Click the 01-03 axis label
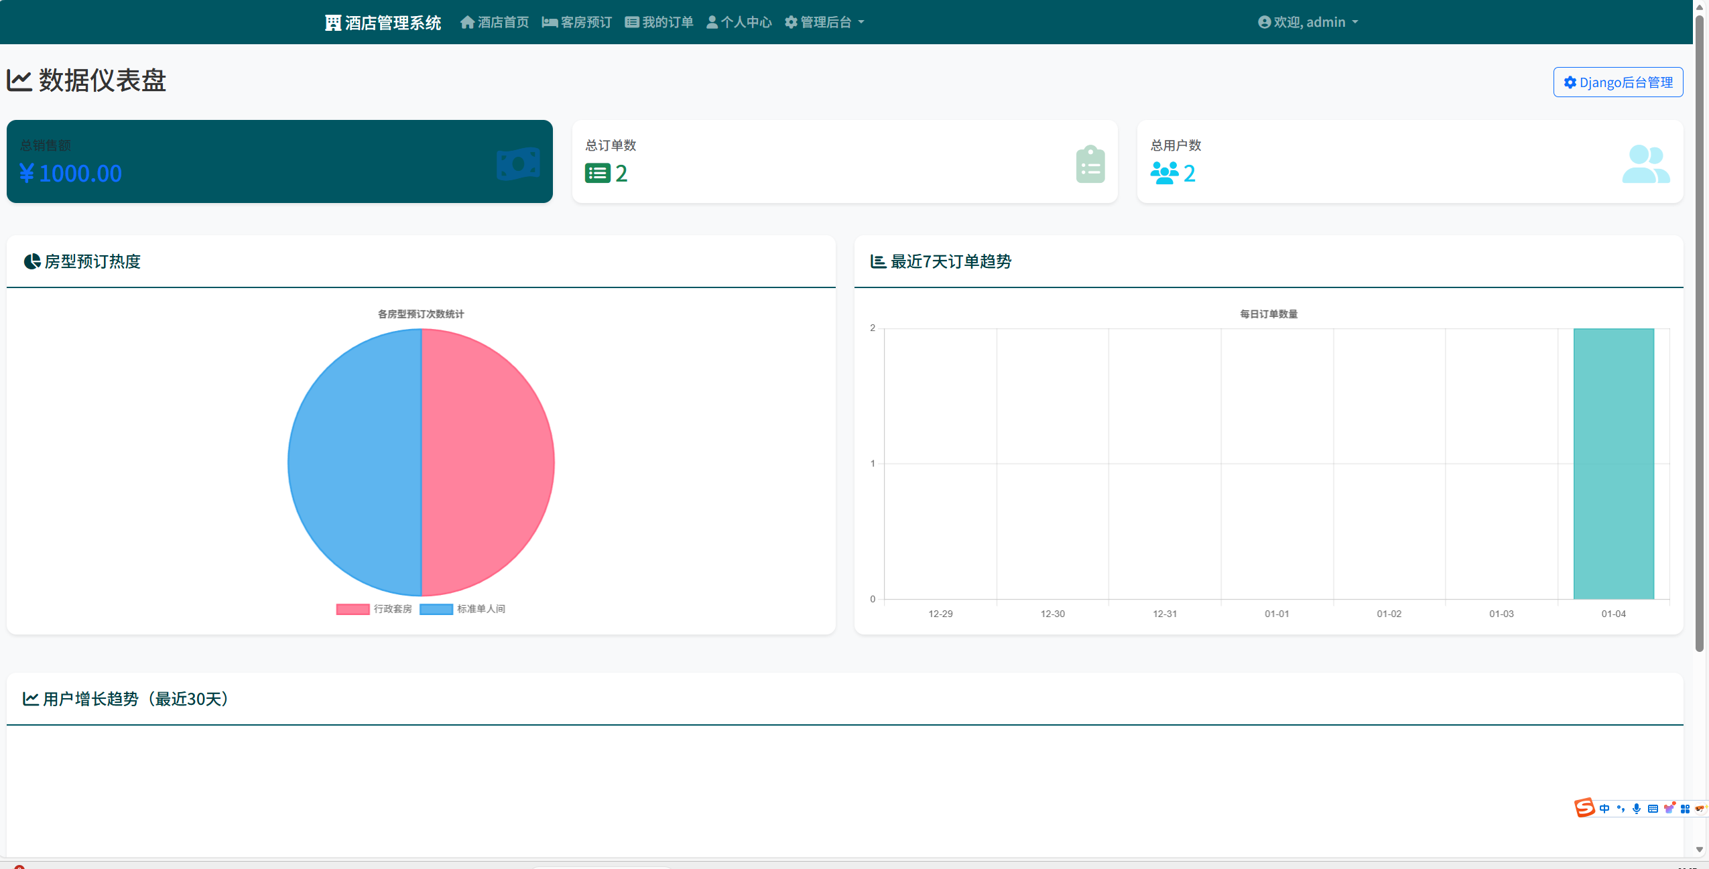1709x869 pixels. tap(1501, 614)
